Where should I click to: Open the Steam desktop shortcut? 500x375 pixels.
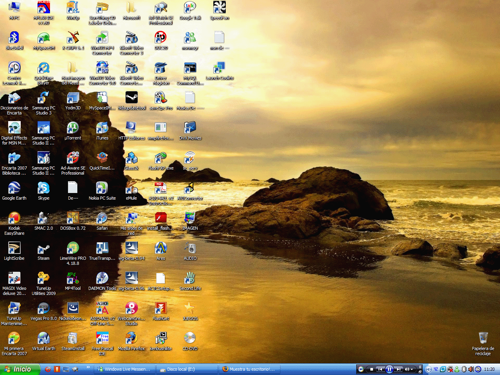[43, 249]
